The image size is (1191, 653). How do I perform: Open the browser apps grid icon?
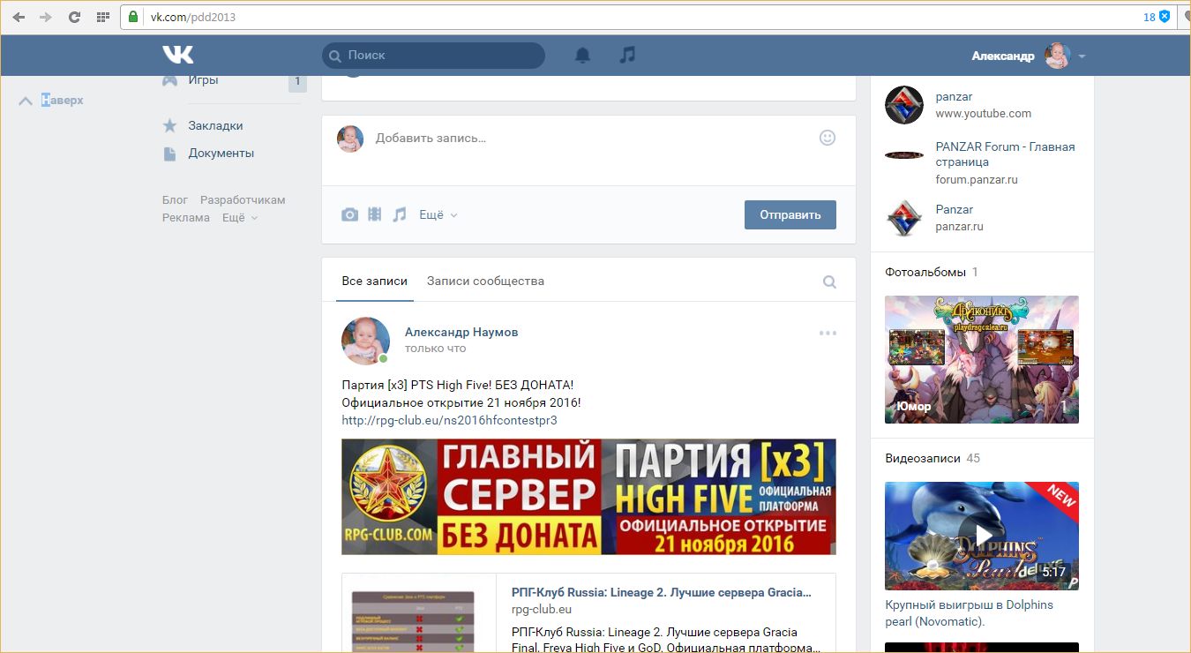click(x=102, y=17)
